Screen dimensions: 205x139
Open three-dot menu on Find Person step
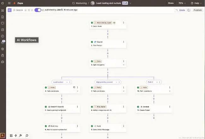coord(123,42)
